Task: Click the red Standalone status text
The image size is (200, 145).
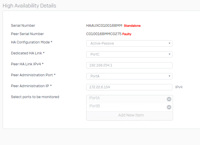Action: point(132,26)
